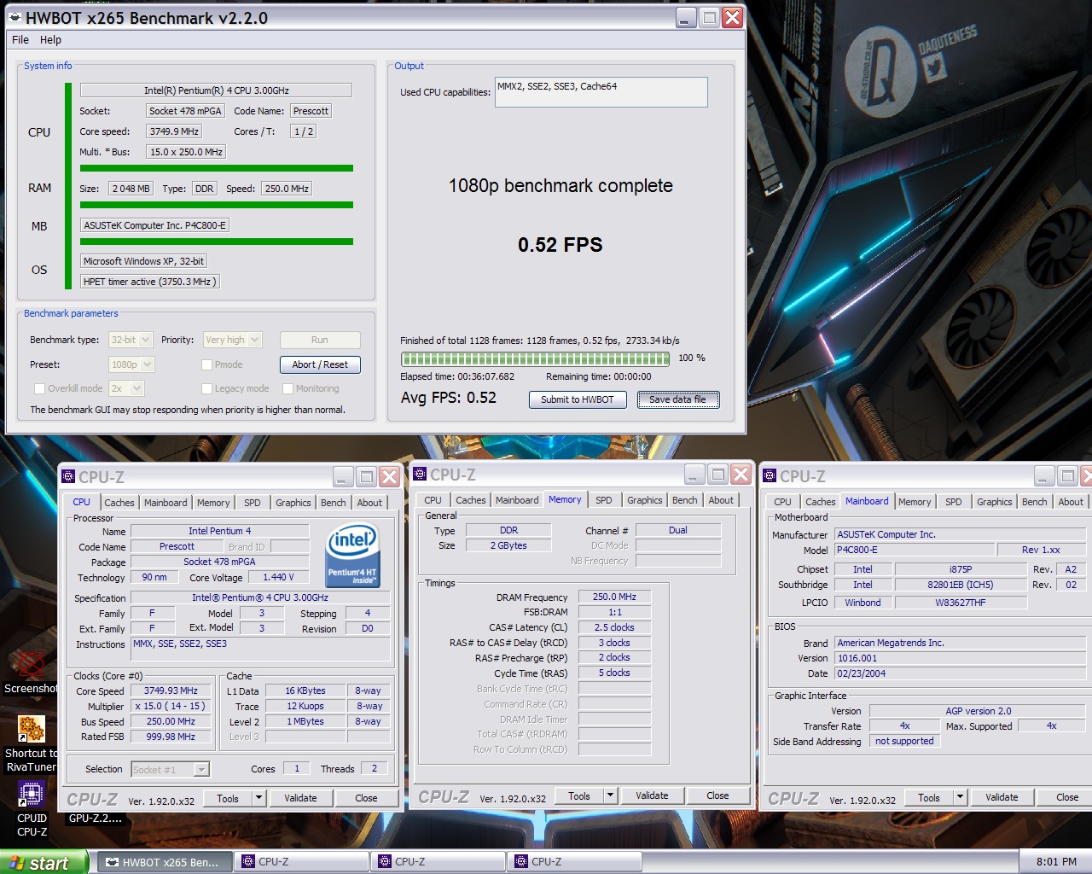Click right CPU-Z window title bar icon
The image size is (1092, 874).
[x=770, y=476]
